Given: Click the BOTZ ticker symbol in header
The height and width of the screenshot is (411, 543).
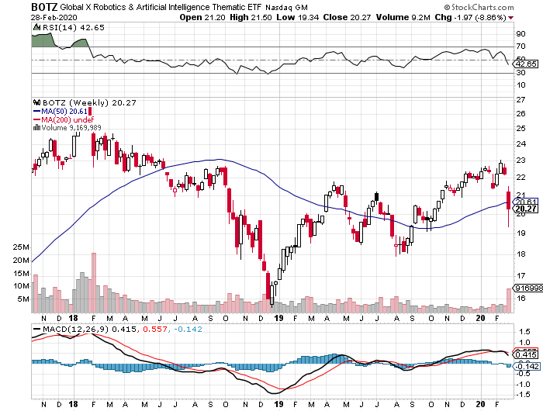Looking at the screenshot, I should point(45,7).
